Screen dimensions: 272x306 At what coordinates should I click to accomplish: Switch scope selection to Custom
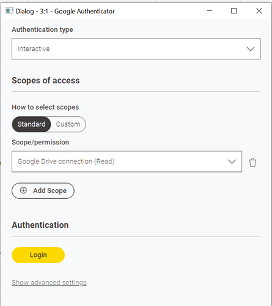[x=68, y=124]
